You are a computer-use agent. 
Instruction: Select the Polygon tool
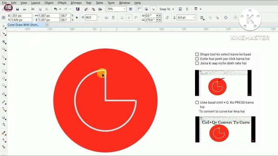point(3,85)
